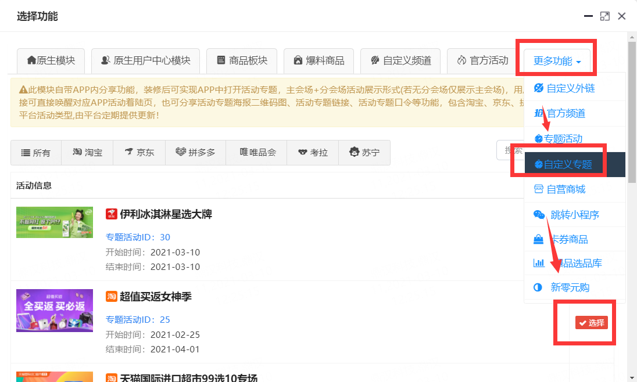
Task: Click the icon beside 专题活动
Action: coord(539,139)
